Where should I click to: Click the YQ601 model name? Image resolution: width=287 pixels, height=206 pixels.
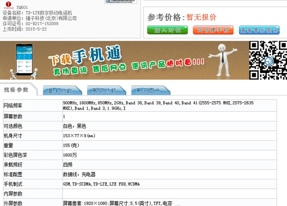tap(22, 7)
